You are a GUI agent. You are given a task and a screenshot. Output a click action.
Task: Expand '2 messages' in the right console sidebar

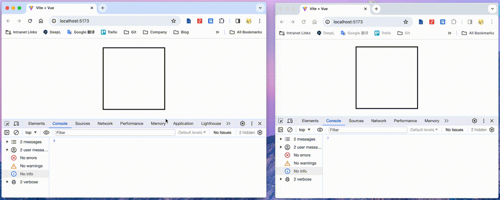281,139
